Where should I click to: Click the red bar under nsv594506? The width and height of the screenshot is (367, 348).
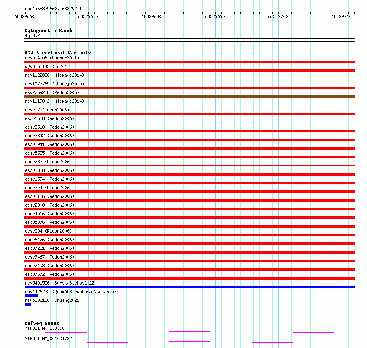click(x=190, y=62)
